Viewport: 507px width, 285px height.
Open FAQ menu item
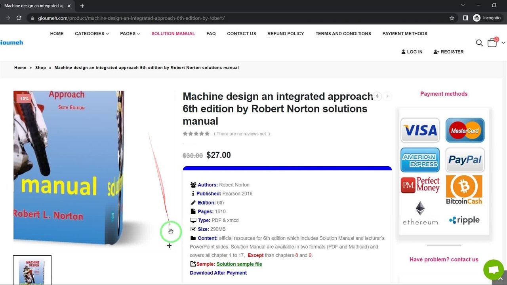coord(211,34)
